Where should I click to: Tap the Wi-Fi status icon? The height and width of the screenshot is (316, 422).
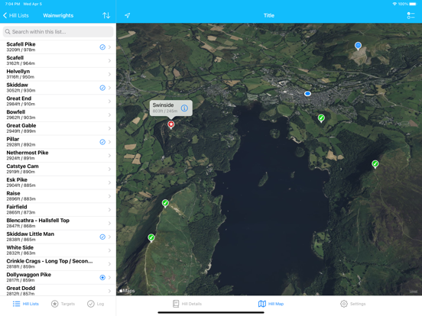click(394, 4)
